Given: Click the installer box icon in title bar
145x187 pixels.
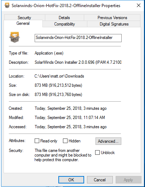Looking at the screenshot, I should click(x=7, y=5).
